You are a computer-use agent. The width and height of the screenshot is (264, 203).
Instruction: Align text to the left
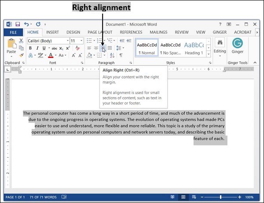pyautogui.click(x=89, y=48)
